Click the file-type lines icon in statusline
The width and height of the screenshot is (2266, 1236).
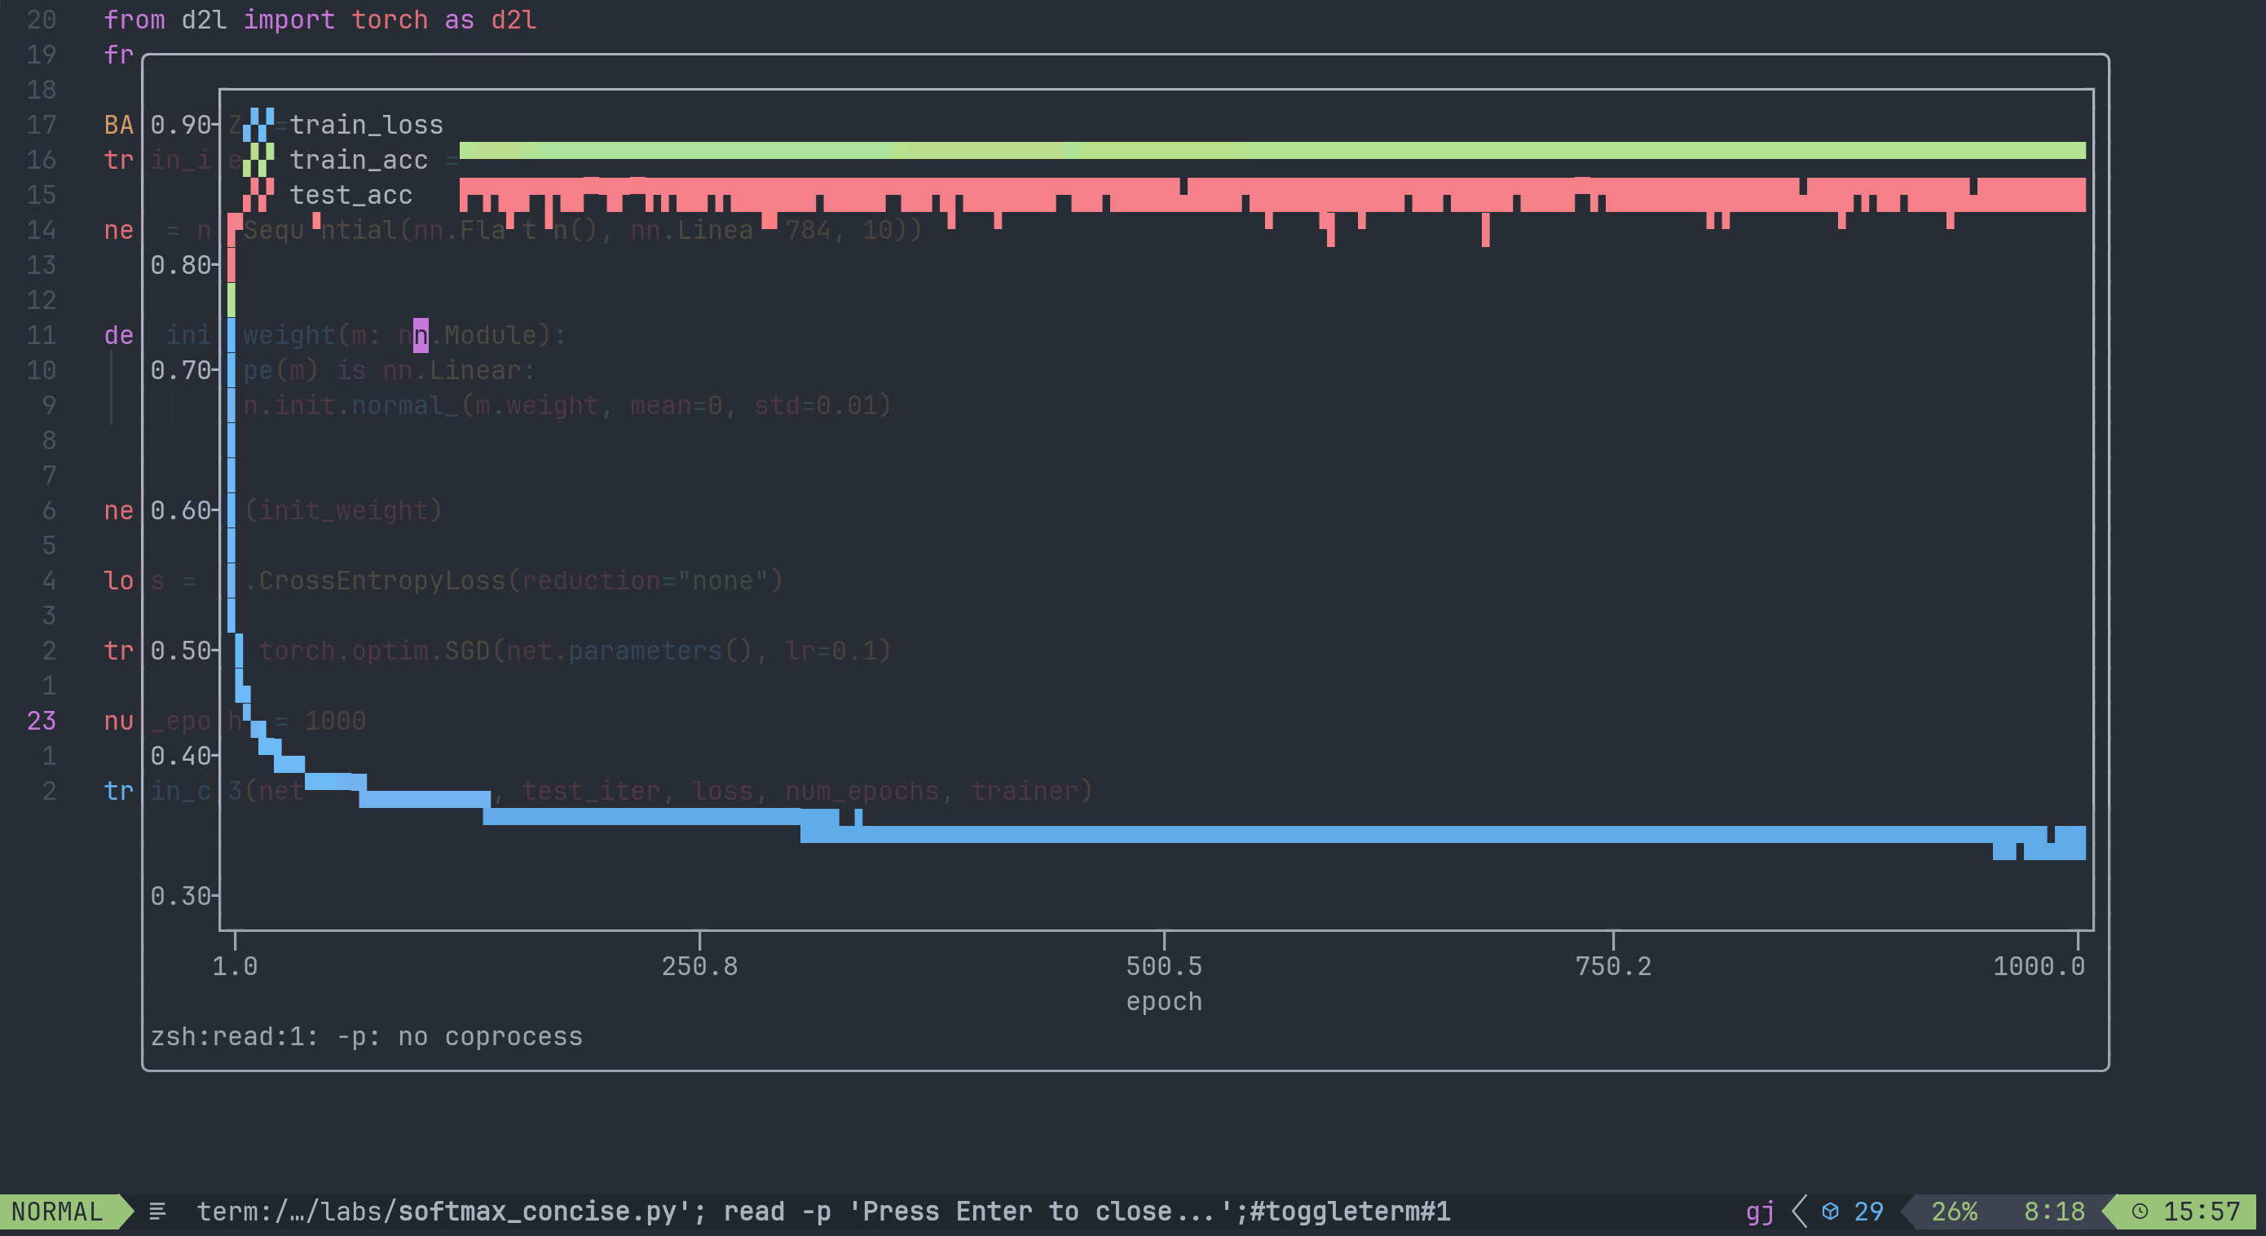coord(157,1212)
